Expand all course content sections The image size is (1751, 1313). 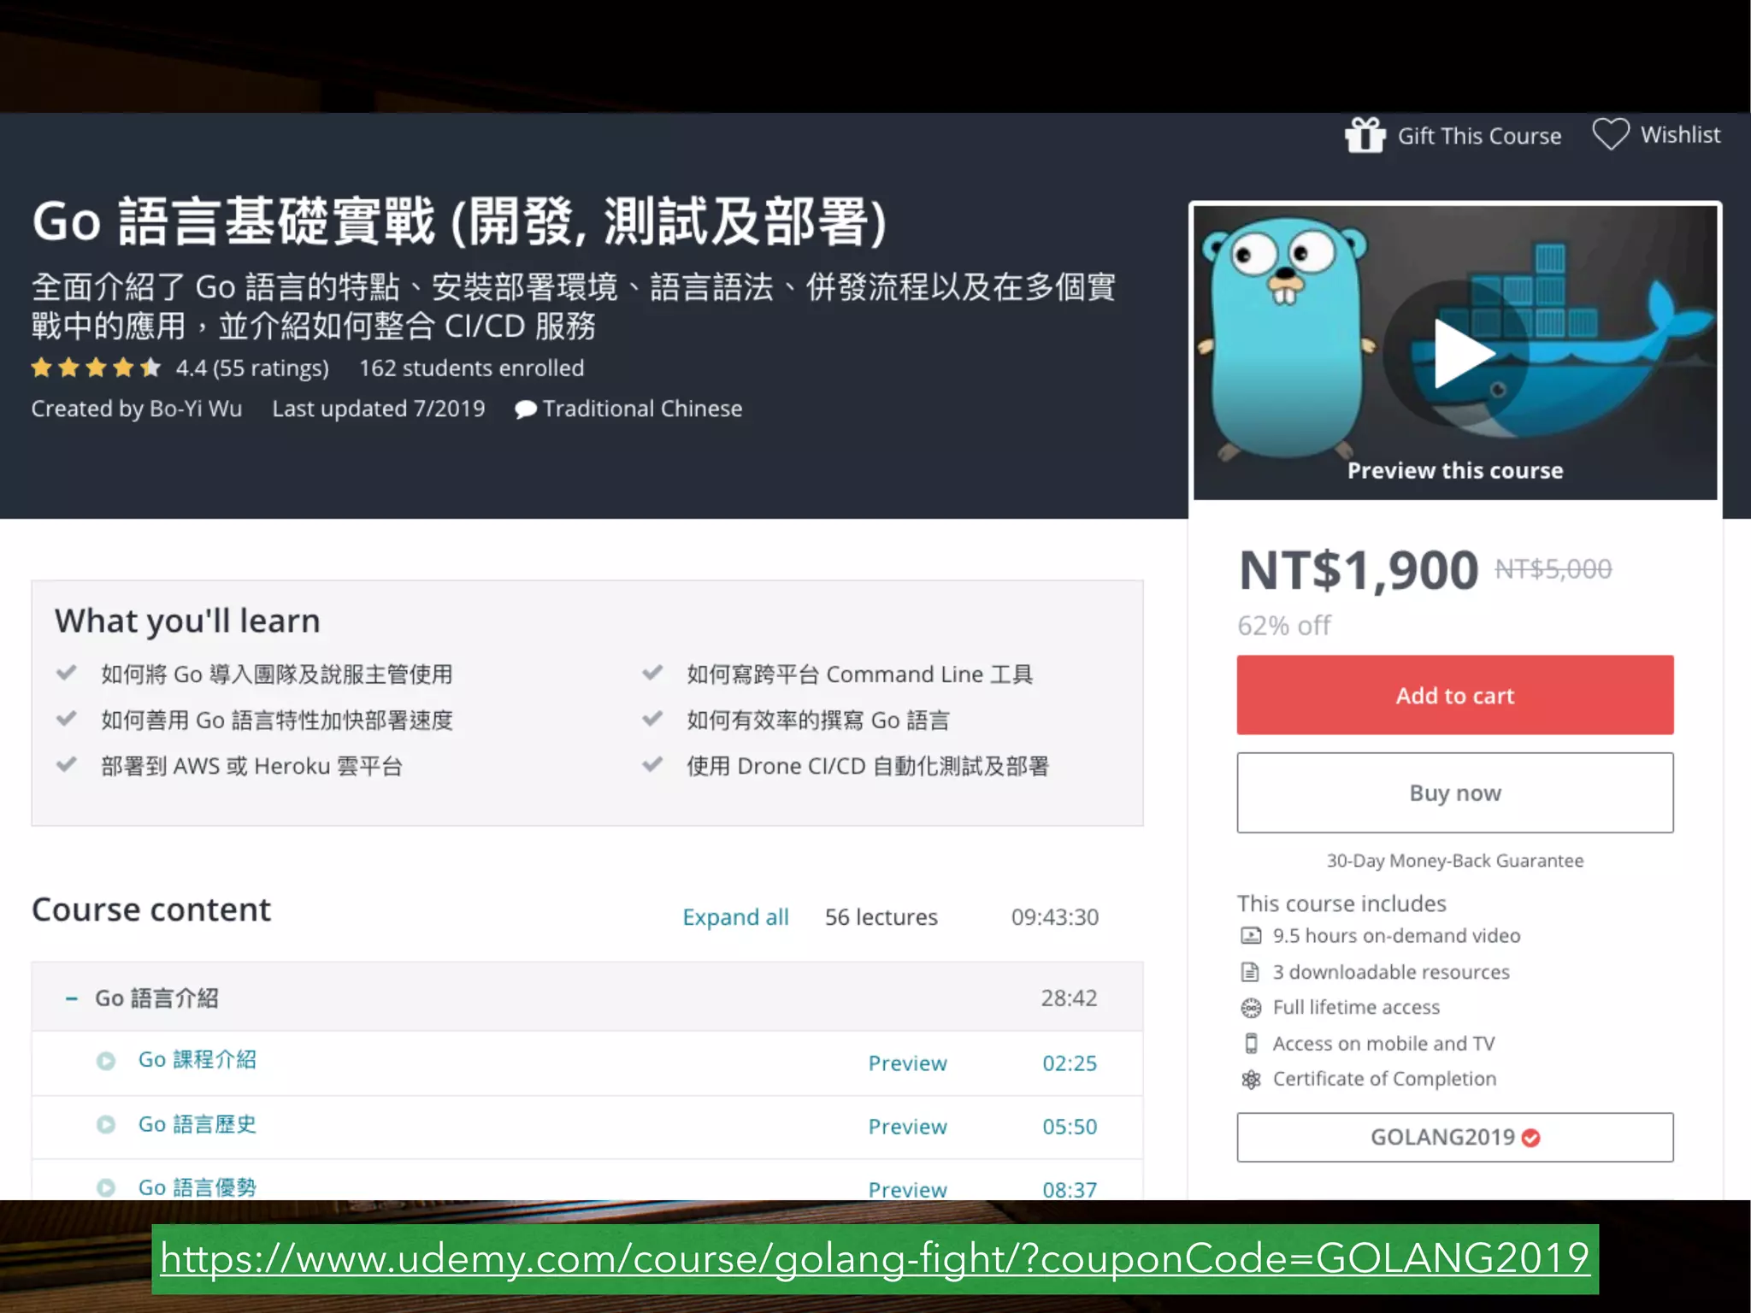[735, 917]
